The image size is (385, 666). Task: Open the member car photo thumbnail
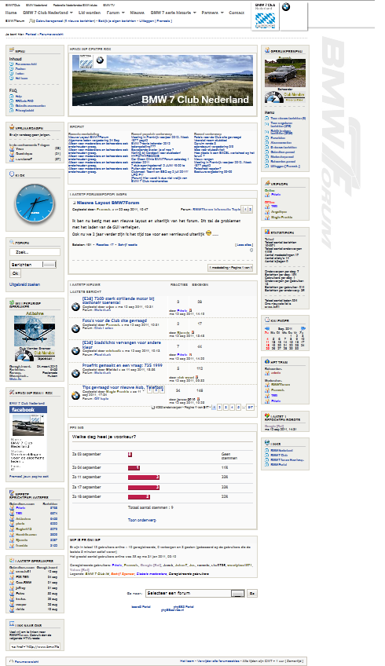pos(284,72)
